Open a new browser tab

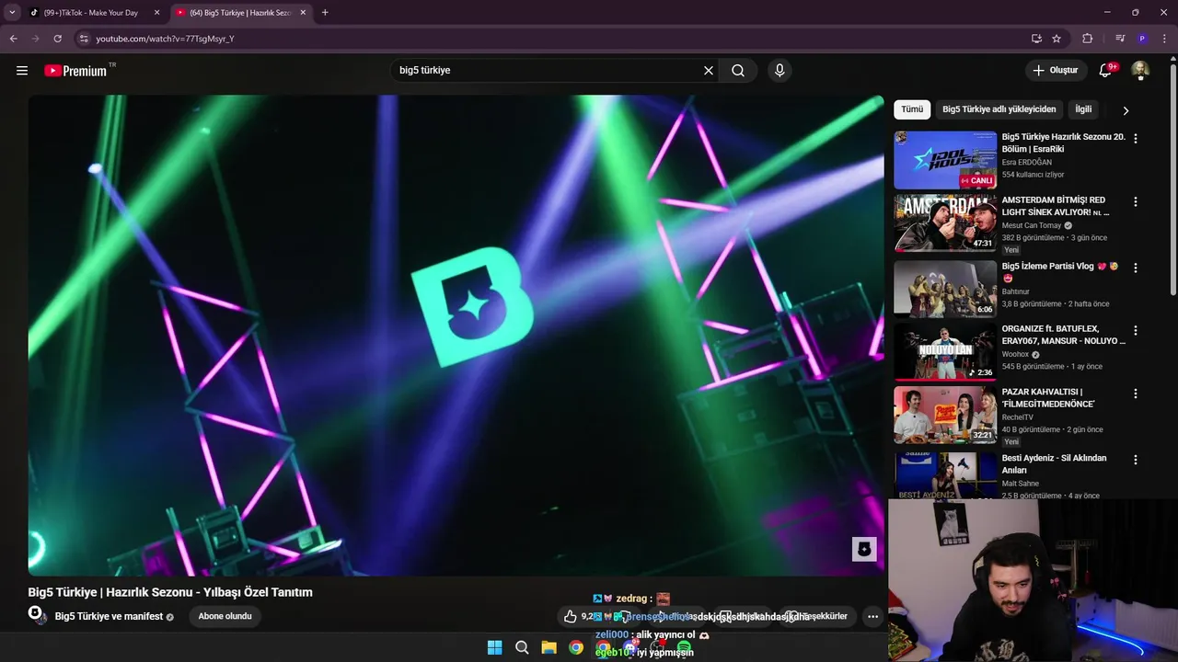pos(325,13)
